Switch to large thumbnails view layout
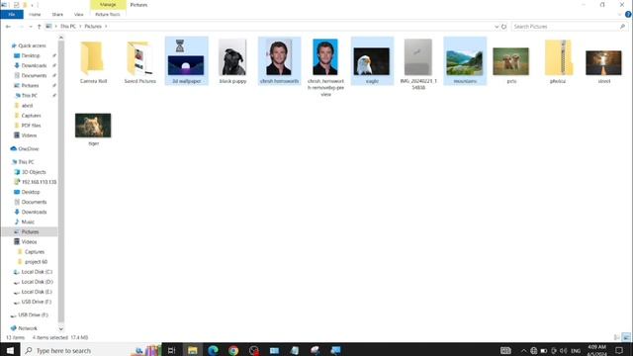Screen dimensions: 633x356 [626, 337]
